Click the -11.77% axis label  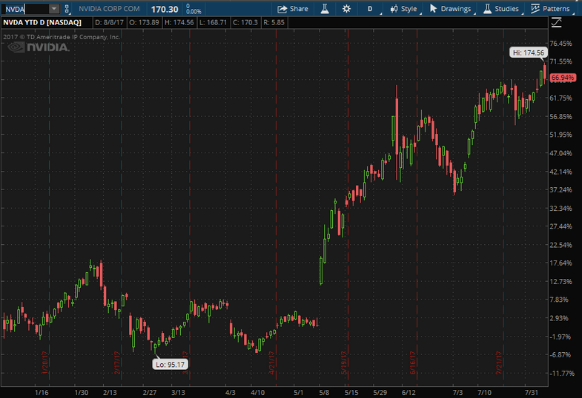(x=562, y=373)
